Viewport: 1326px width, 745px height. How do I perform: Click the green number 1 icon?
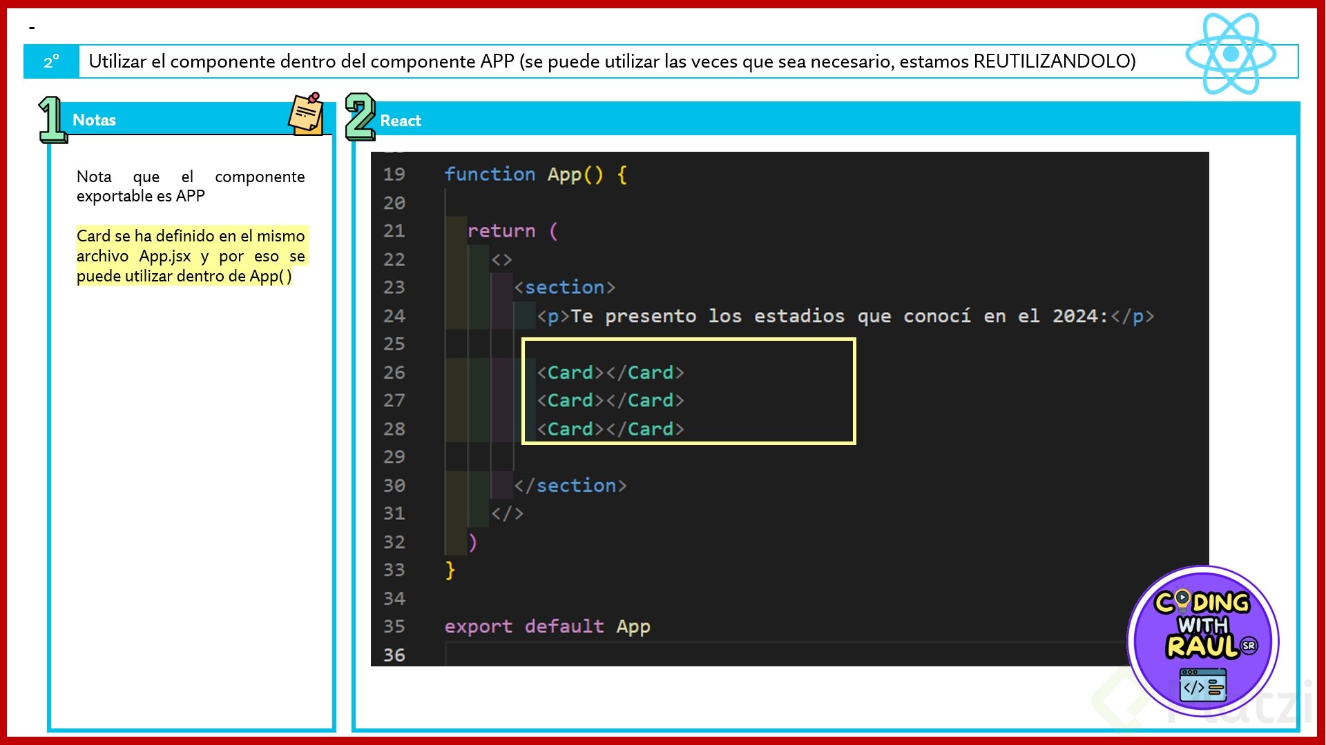52,120
